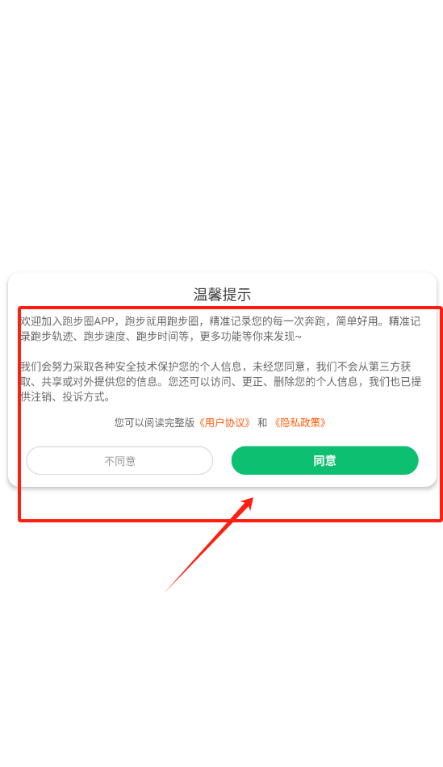Open the 《用户协议》 link
The height and width of the screenshot is (767, 443).
[x=225, y=422]
